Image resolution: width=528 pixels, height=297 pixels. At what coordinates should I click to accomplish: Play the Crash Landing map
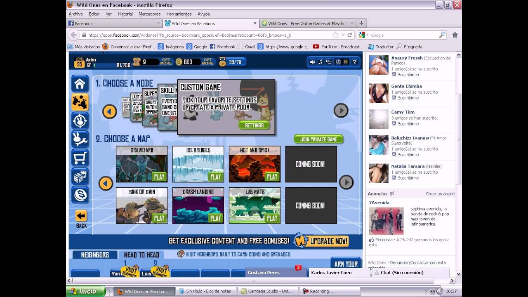(216, 218)
